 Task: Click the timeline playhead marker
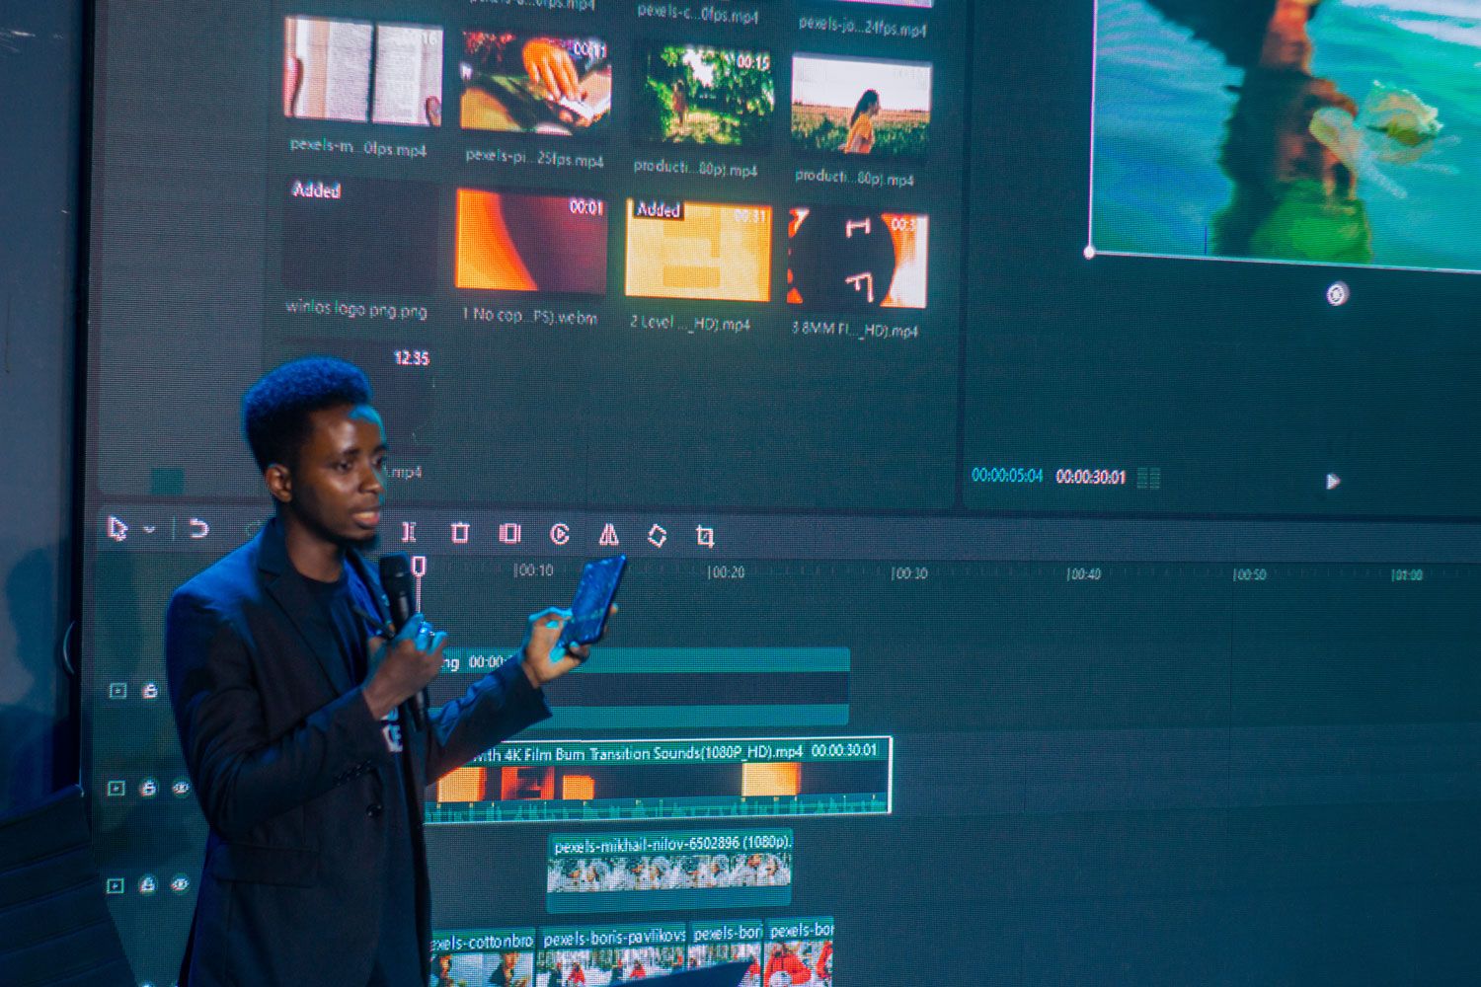pos(419,567)
